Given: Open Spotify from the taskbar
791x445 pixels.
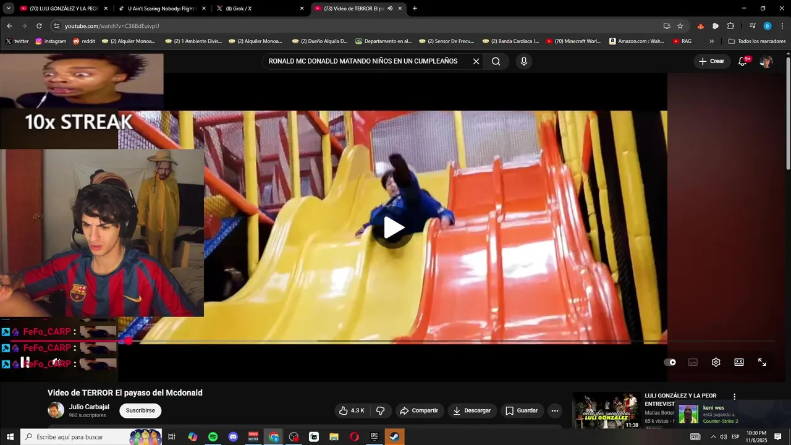Looking at the screenshot, I should pos(213,437).
